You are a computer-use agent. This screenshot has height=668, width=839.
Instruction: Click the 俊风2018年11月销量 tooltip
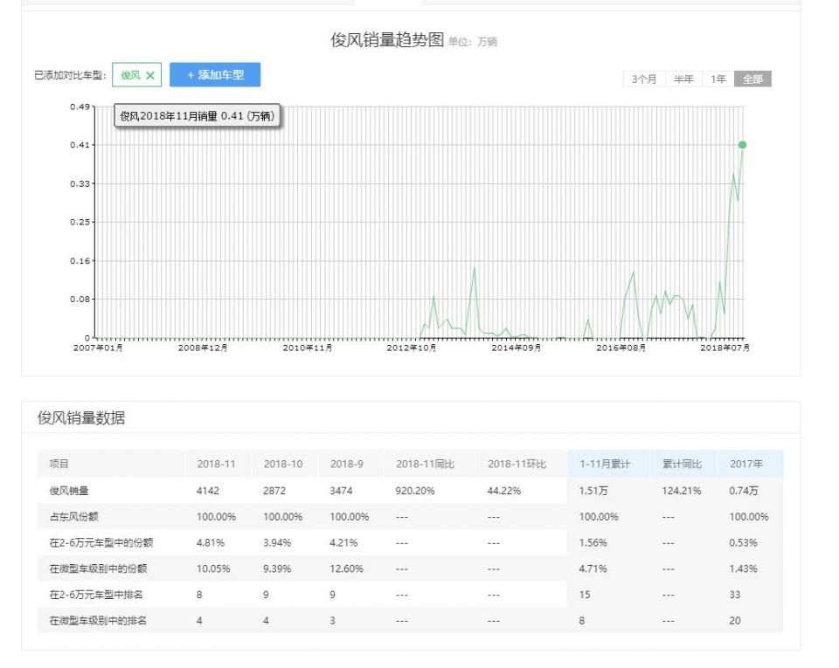click(x=197, y=116)
